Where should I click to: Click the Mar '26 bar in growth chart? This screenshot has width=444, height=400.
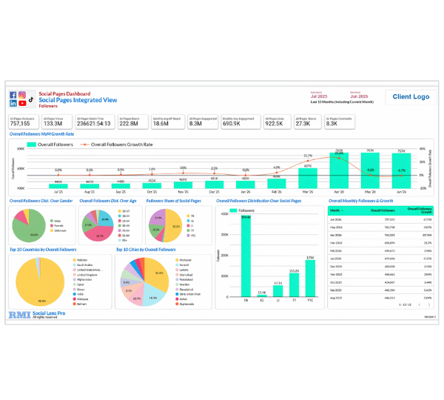pos(308,179)
